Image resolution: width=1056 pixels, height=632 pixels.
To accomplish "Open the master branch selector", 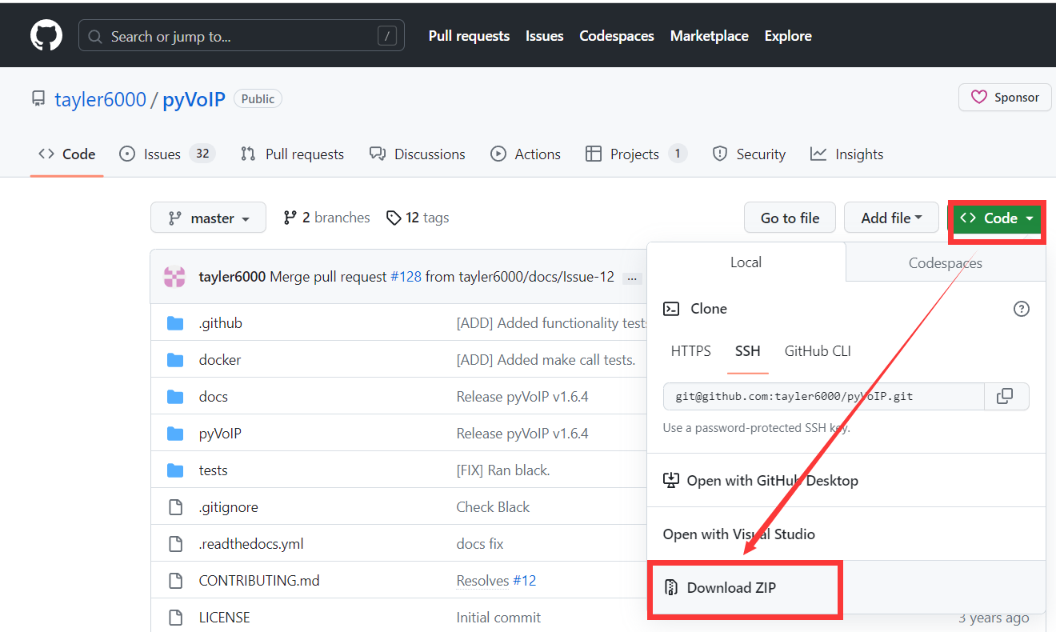I will coord(208,217).
